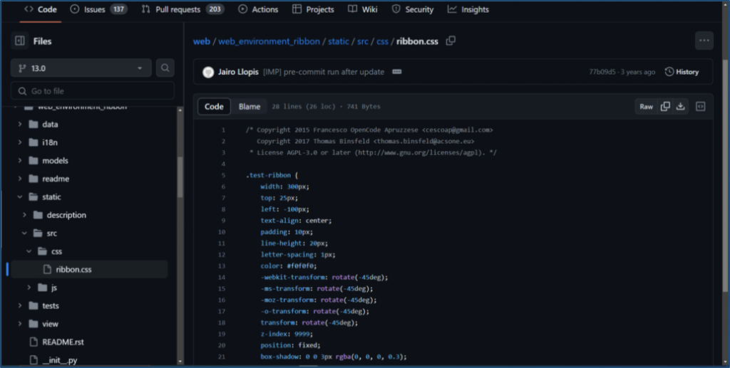The image size is (730, 368).
Task: Click the page vertical scrollbar
Action: click(x=725, y=176)
